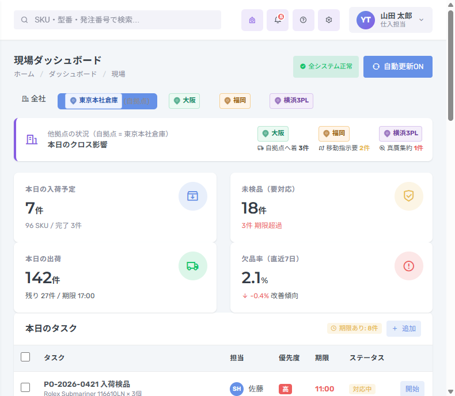Click the 期限 column header
Viewport: 455px width, 396px height.
[322, 358]
